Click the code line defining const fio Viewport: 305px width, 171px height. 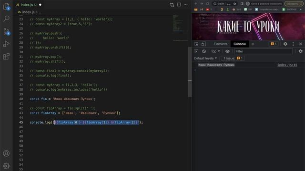click(x=62, y=99)
